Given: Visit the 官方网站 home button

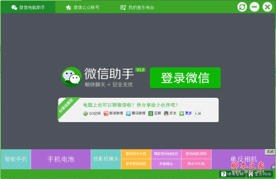Looking at the screenshot, I should [260, 174].
